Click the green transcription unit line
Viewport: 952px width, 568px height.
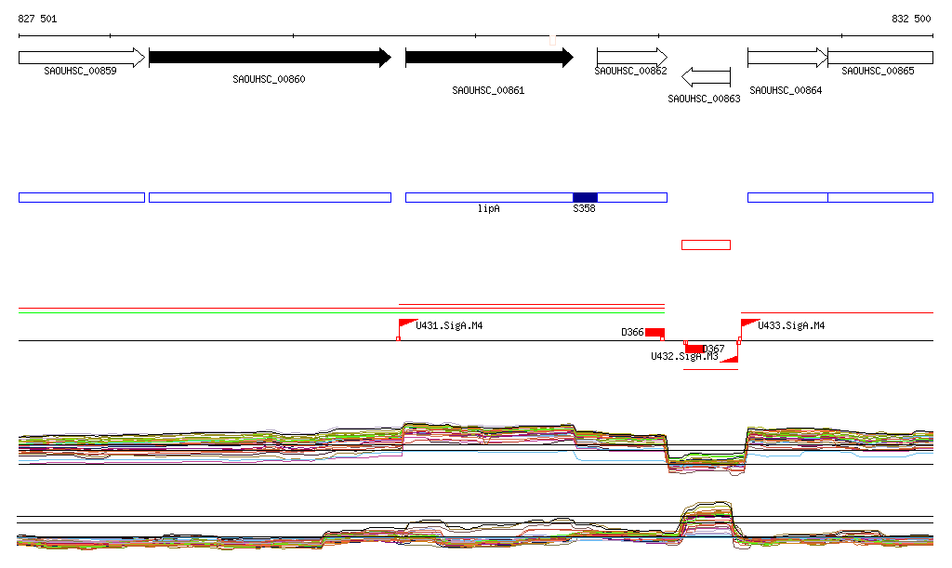(342, 312)
